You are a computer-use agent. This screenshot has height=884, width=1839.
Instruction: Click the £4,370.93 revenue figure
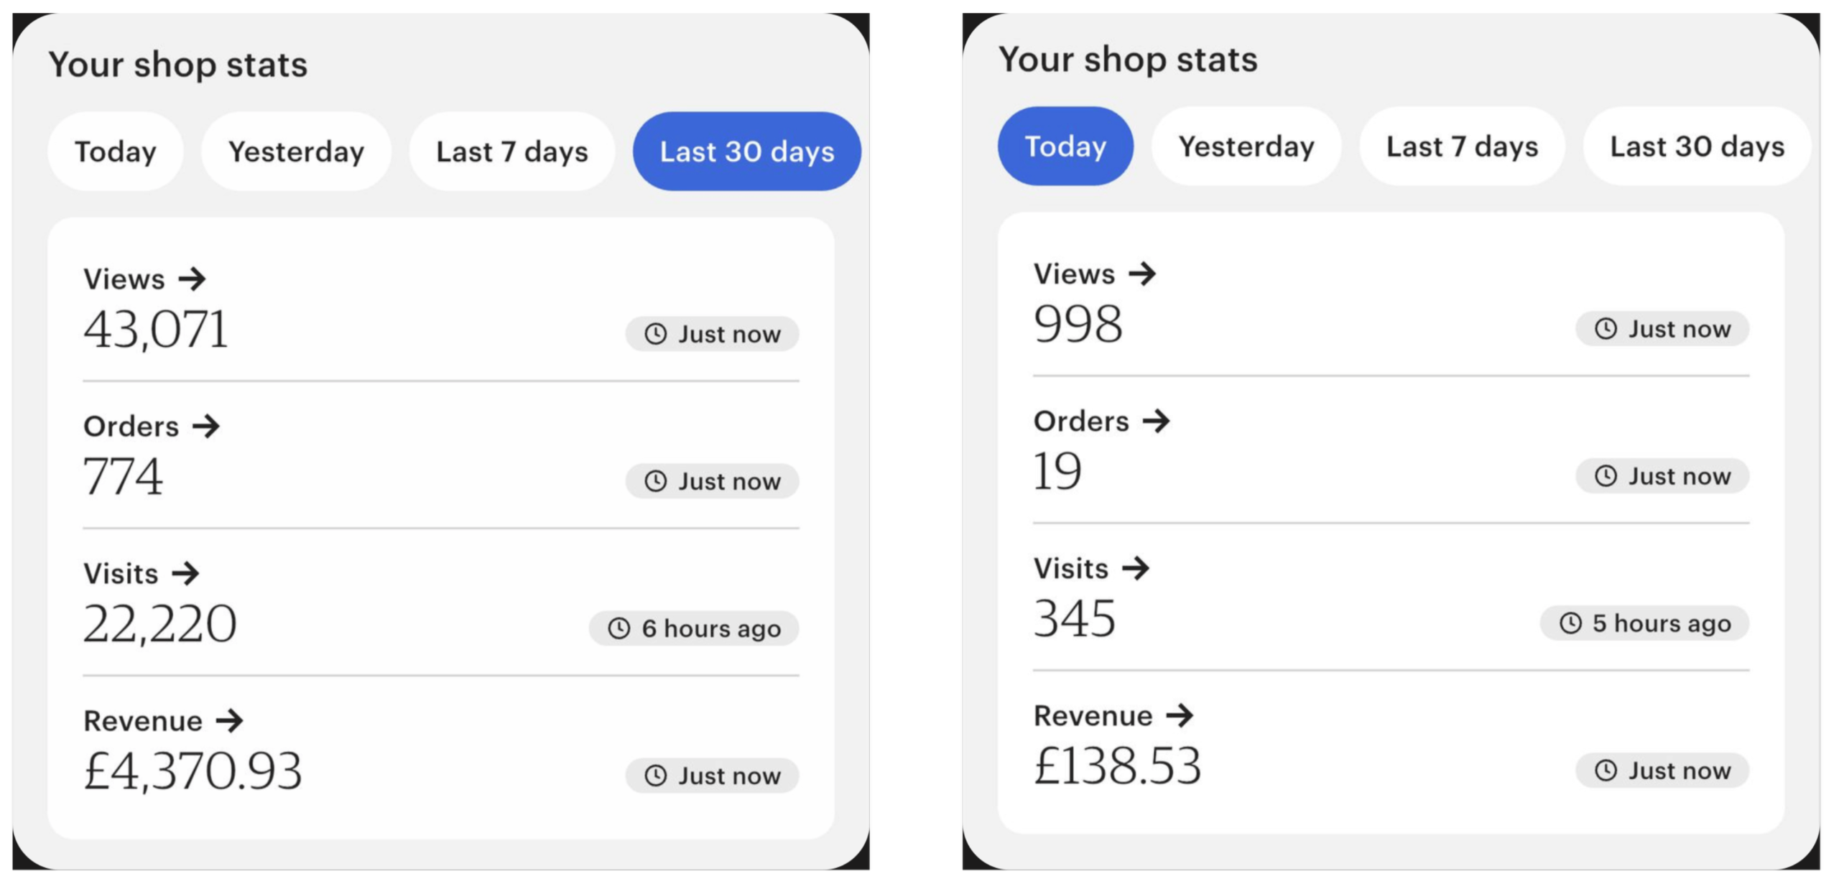193,771
